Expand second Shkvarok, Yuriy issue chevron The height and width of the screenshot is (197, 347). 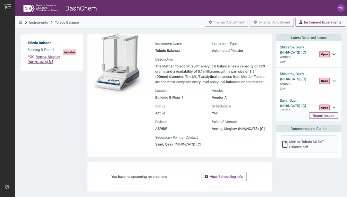click(334, 81)
